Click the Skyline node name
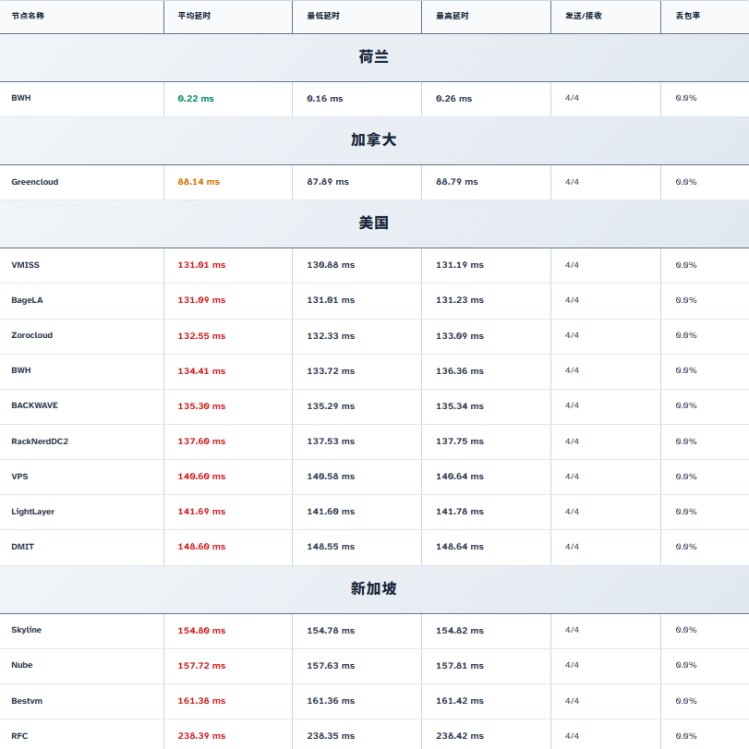Viewport: 749px width, 749px height. click(x=27, y=630)
